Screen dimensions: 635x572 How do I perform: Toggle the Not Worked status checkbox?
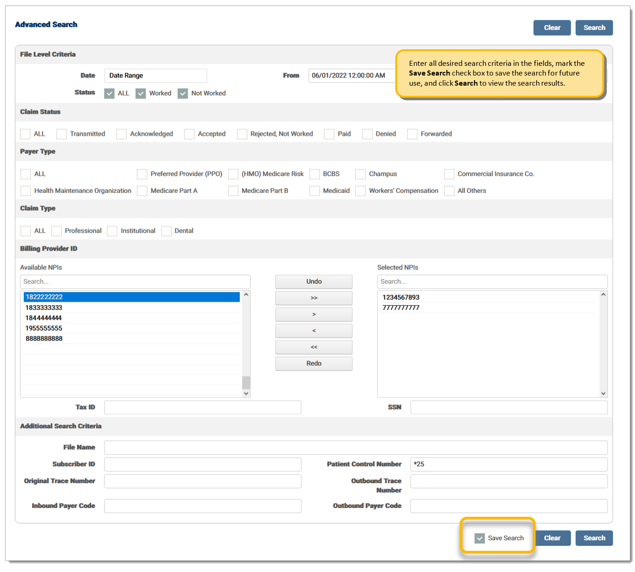(183, 93)
